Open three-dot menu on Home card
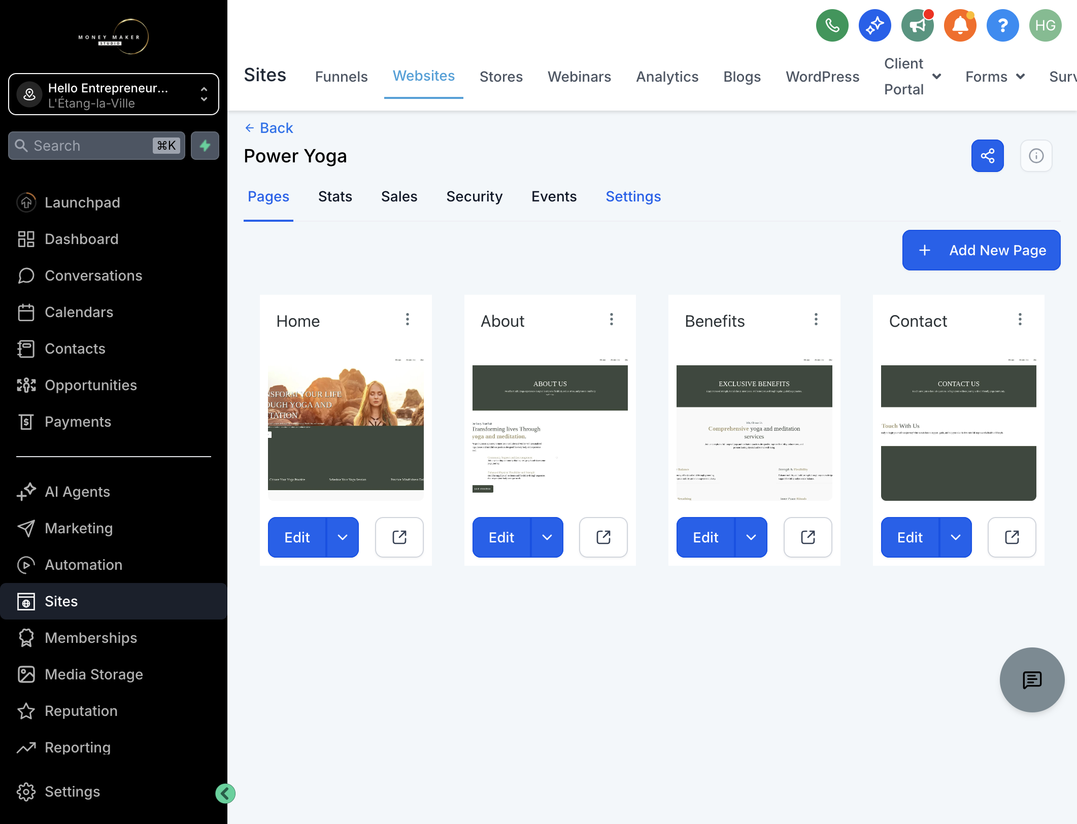This screenshot has width=1077, height=824. coord(407,320)
